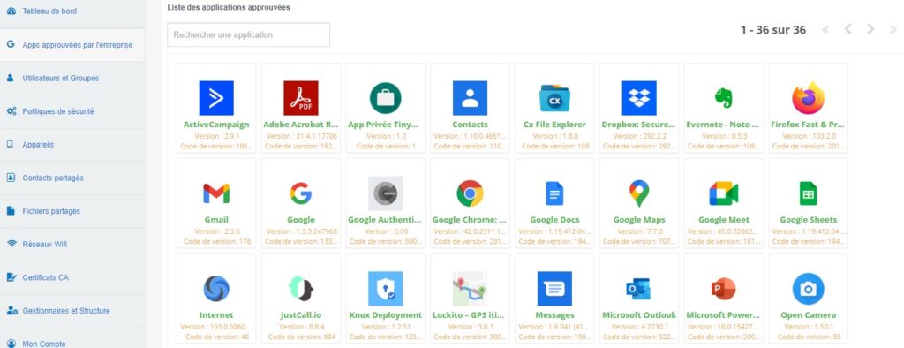Click the JustCall.io app name link
The width and height of the screenshot is (904, 348).
pos(301,315)
